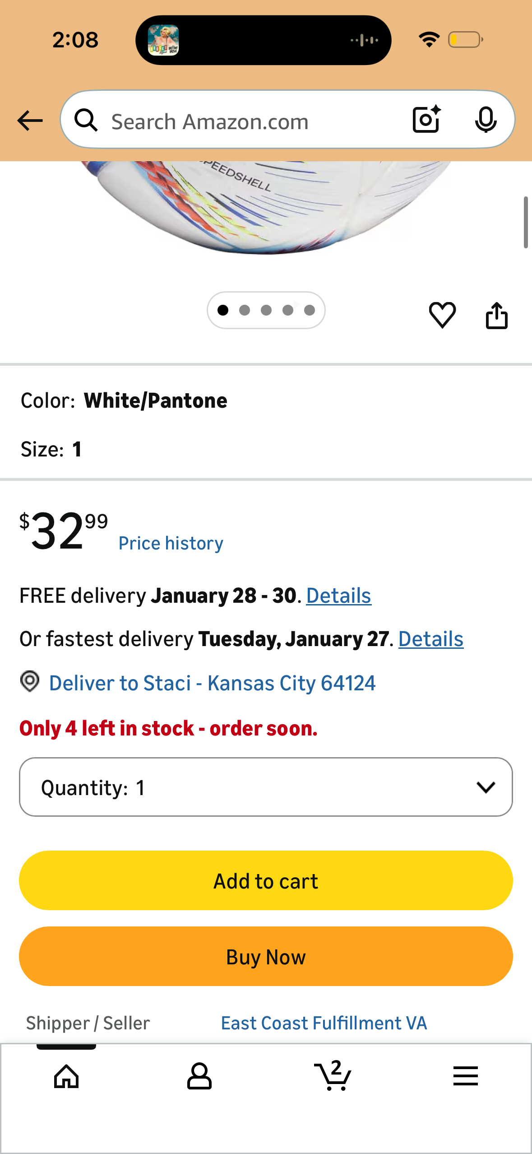Image resolution: width=532 pixels, height=1154 pixels.
Task: Tap the share icon
Action: 496,316
